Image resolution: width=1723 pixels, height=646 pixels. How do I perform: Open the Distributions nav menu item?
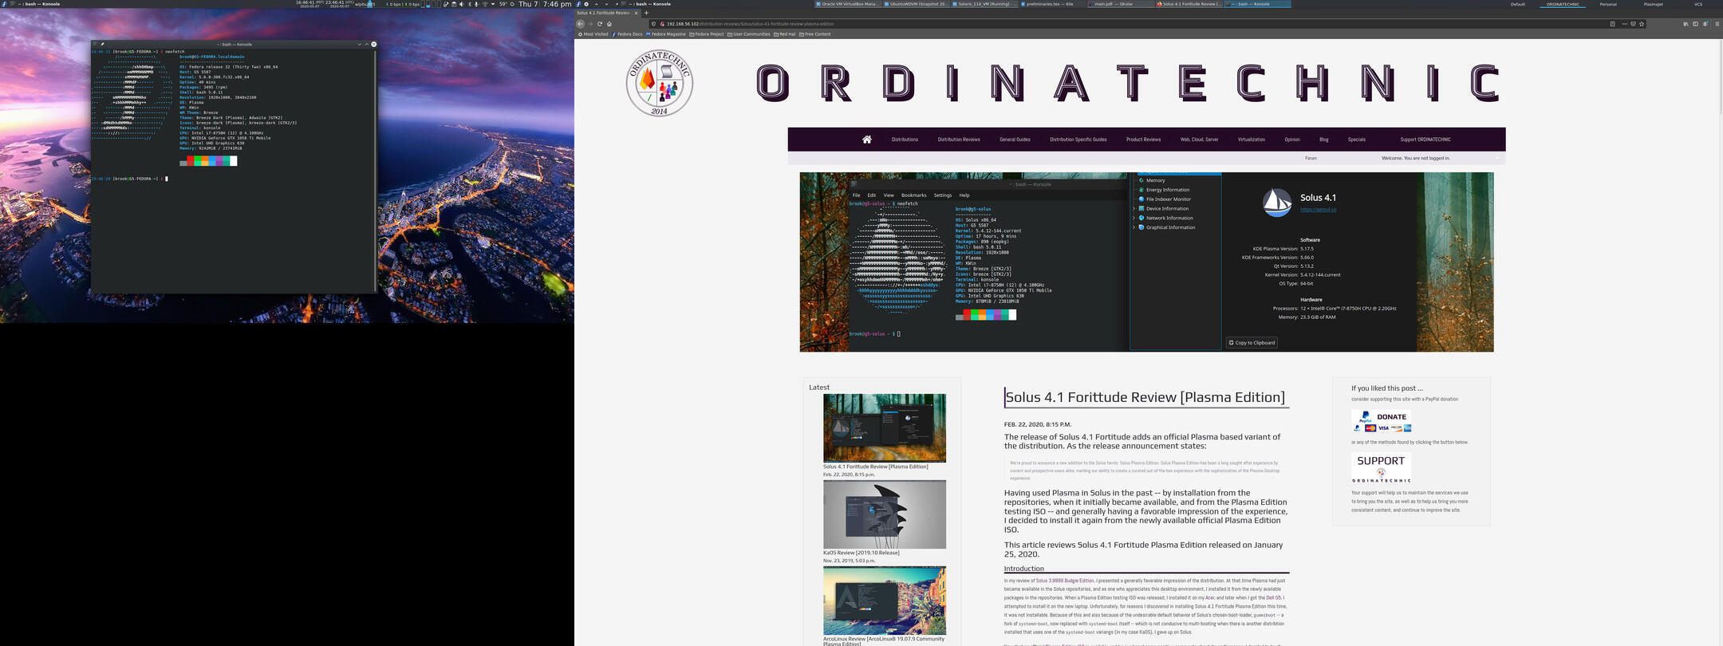pyautogui.click(x=905, y=140)
